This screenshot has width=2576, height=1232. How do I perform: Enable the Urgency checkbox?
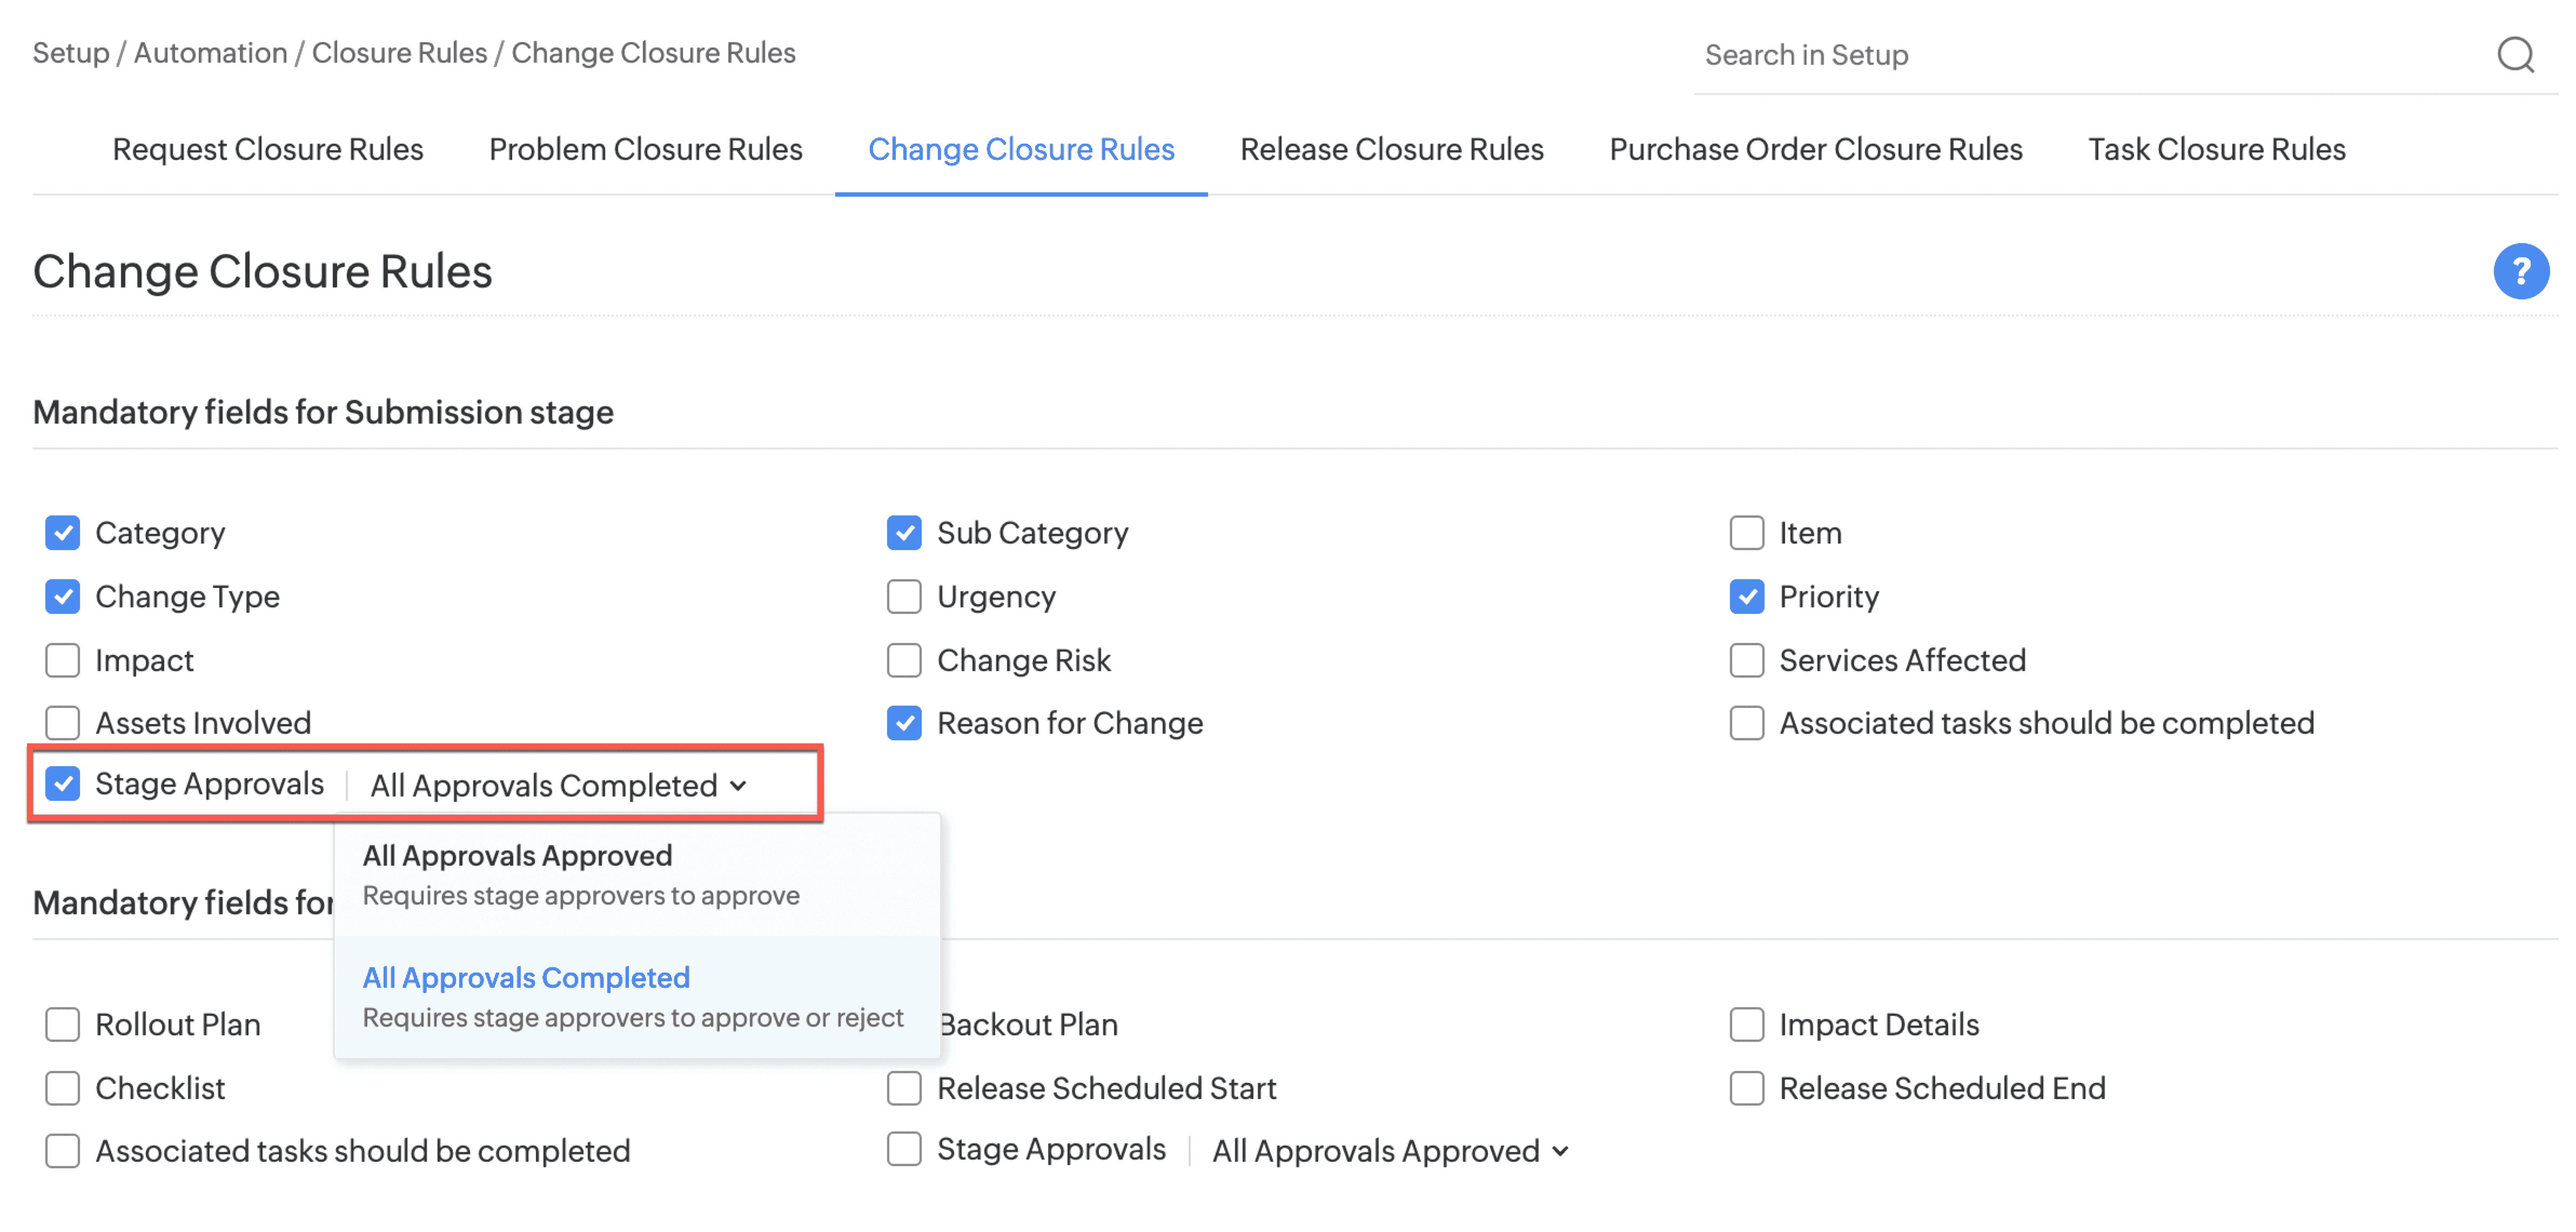click(x=903, y=597)
